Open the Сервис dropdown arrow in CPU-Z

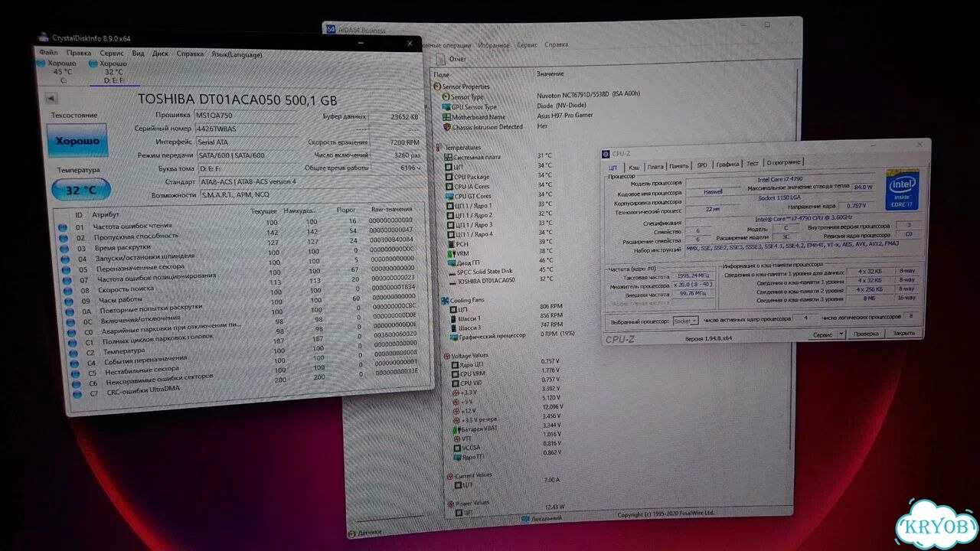click(841, 334)
